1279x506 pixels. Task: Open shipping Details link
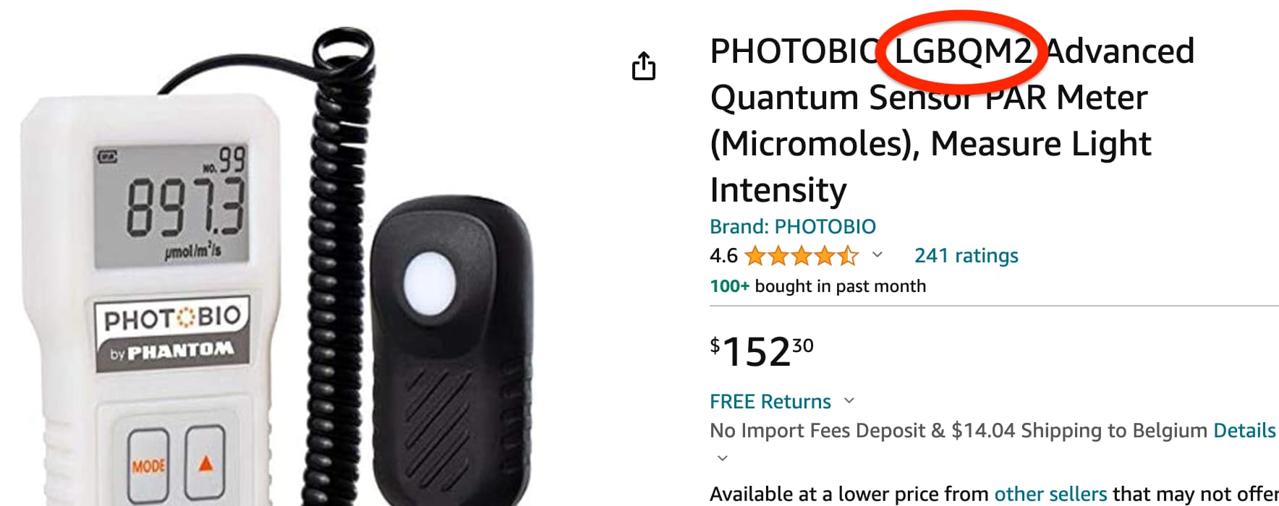point(1244,430)
